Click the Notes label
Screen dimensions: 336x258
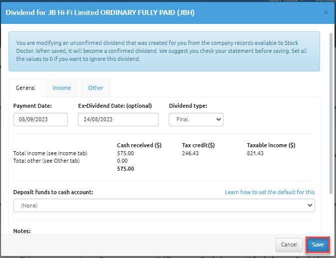point(22,231)
